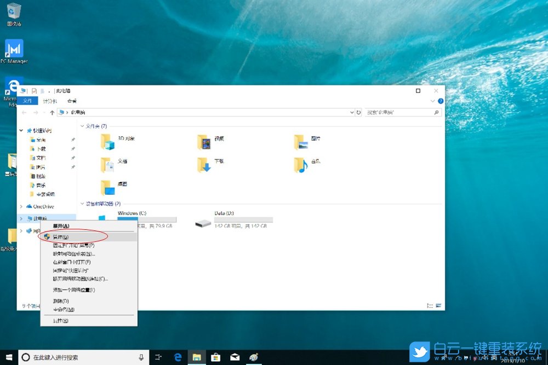Screen dimensions: 548x365
Task: Collapse the 文件夹 (7) group header
Action: click(83, 126)
